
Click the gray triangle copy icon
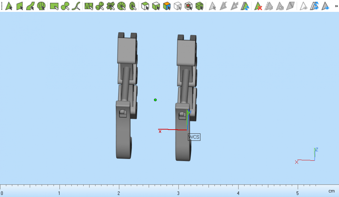click(280, 6)
